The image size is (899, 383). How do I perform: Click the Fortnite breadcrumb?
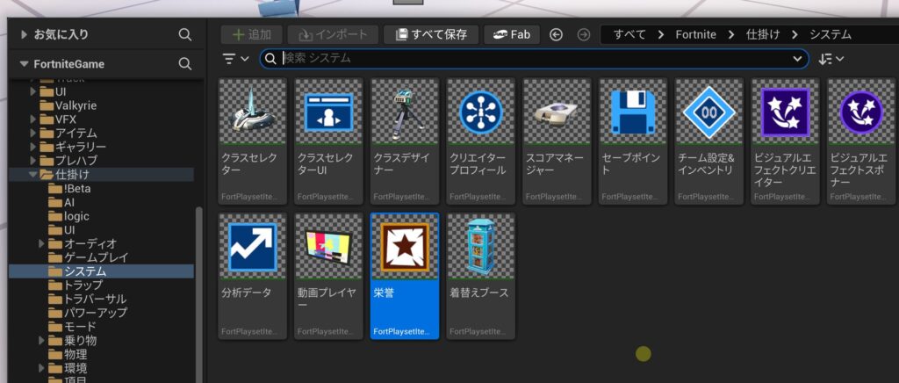pos(695,34)
